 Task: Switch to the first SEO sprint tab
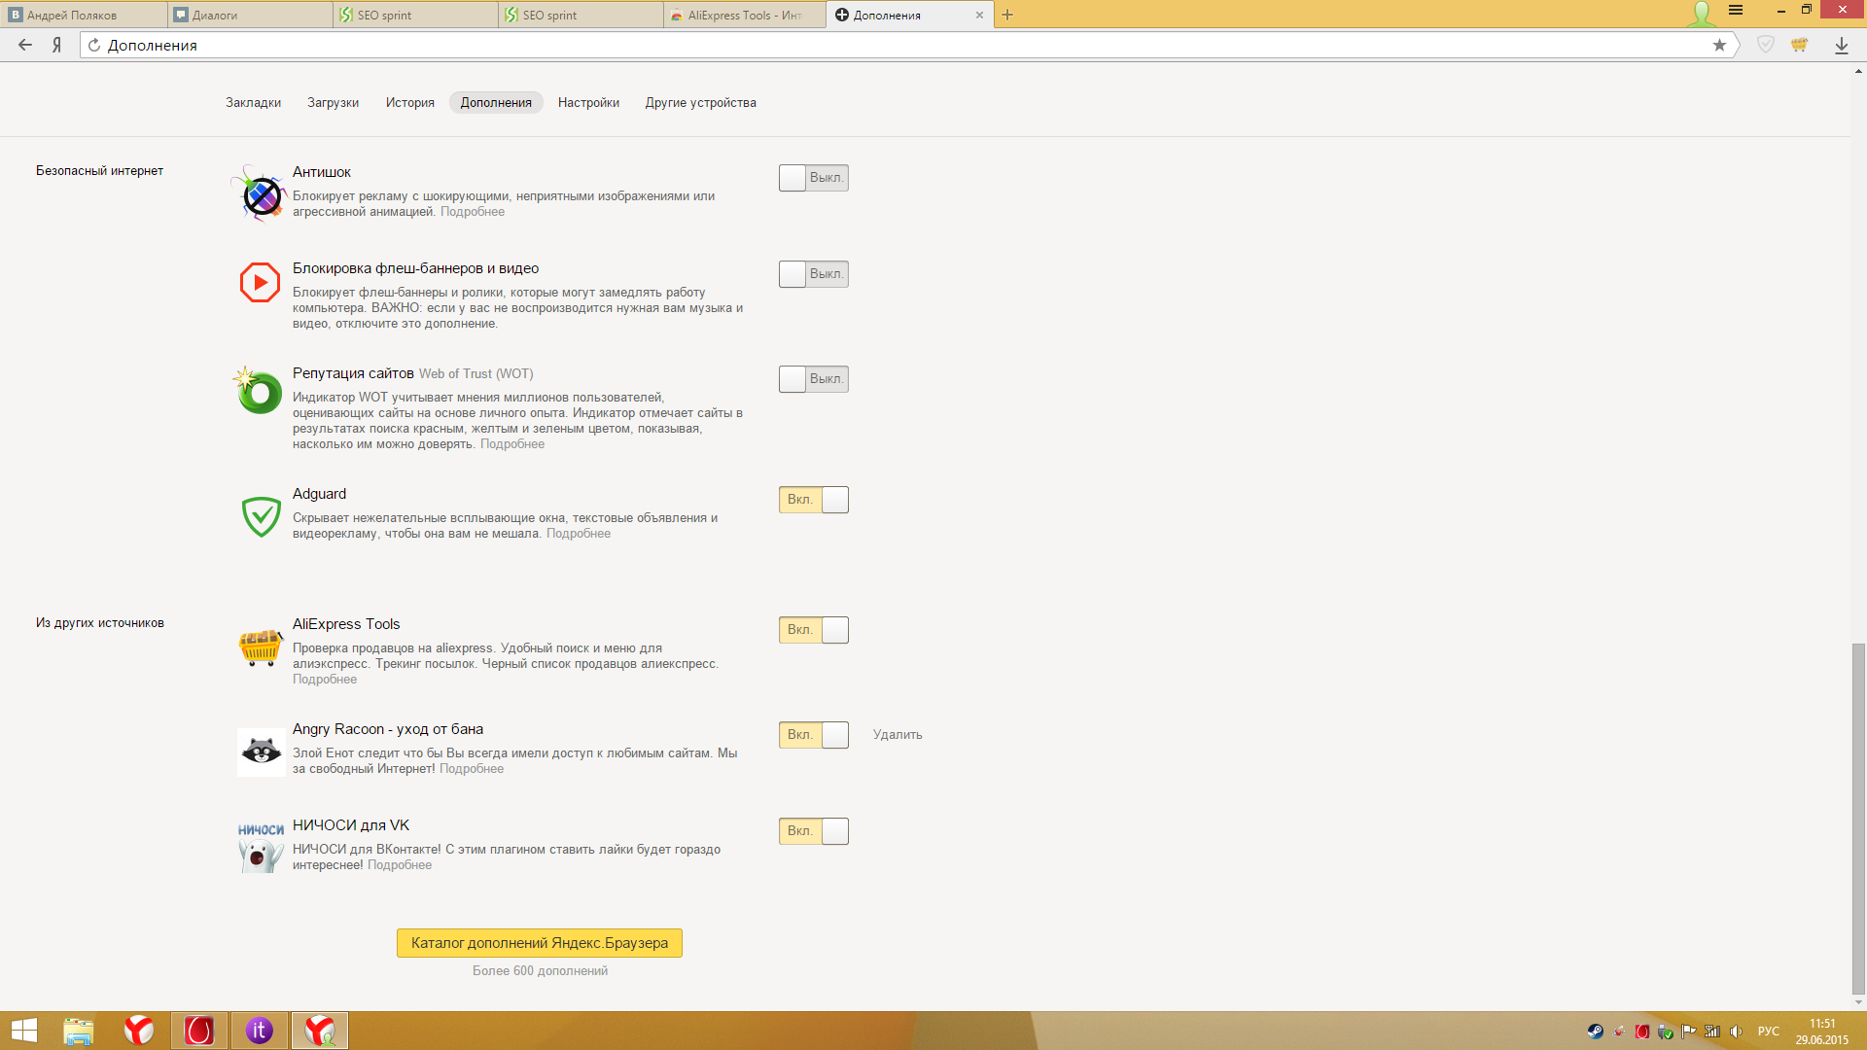[414, 15]
